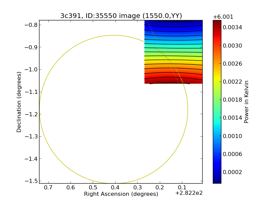Click the declination tick label '−0.8'
The width and height of the screenshot is (272, 204).
point(31,25)
